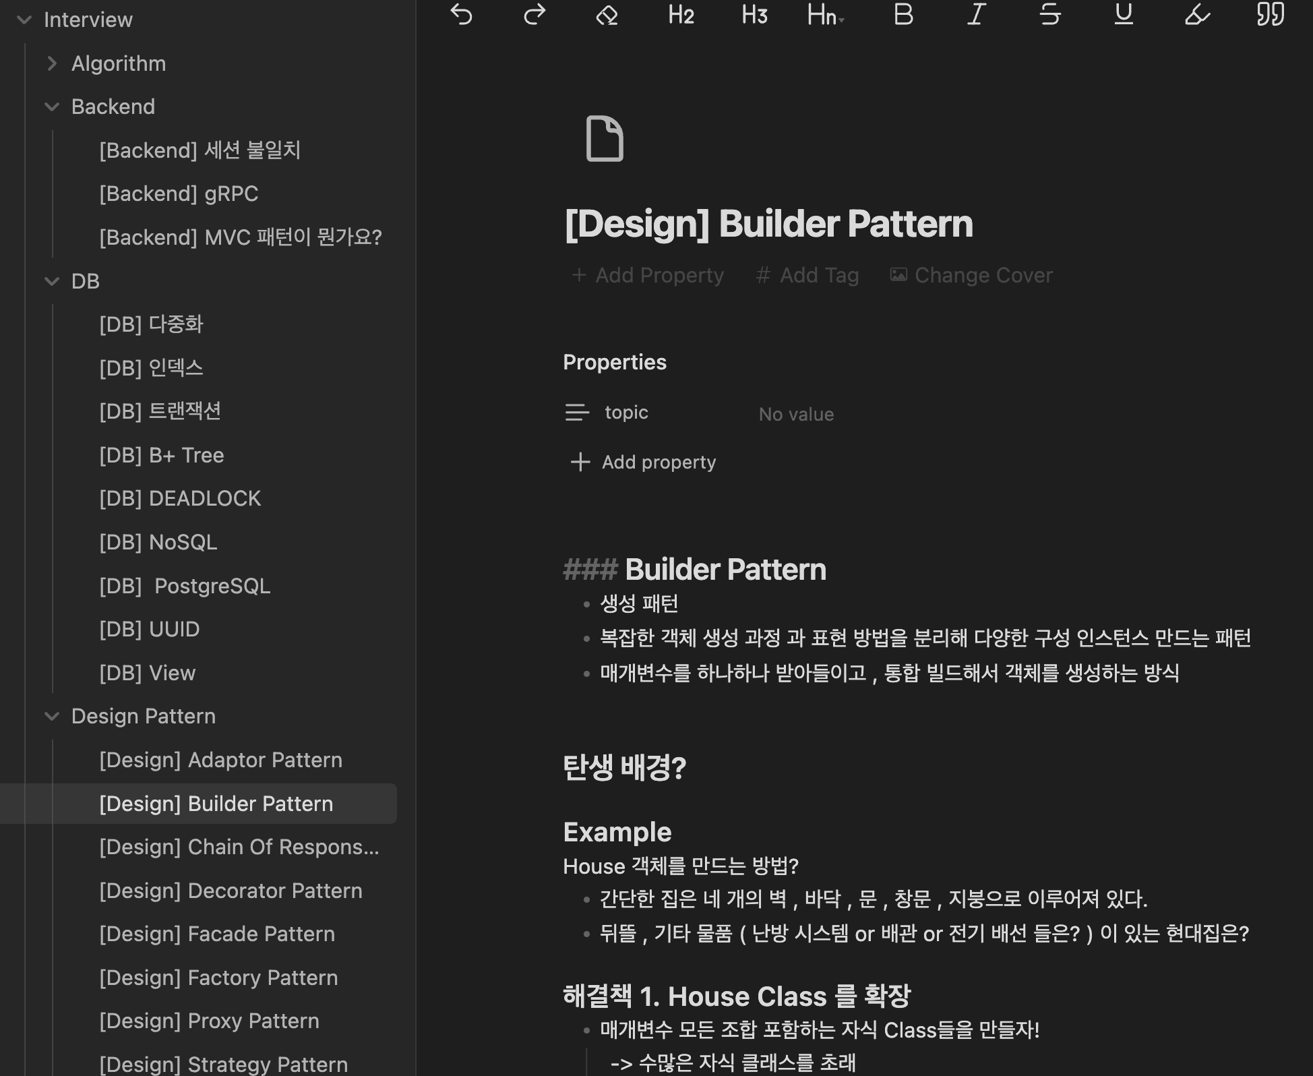This screenshot has width=1313, height=1076.
Task: Click the topic property's No value field
Action: pos(796,414)
